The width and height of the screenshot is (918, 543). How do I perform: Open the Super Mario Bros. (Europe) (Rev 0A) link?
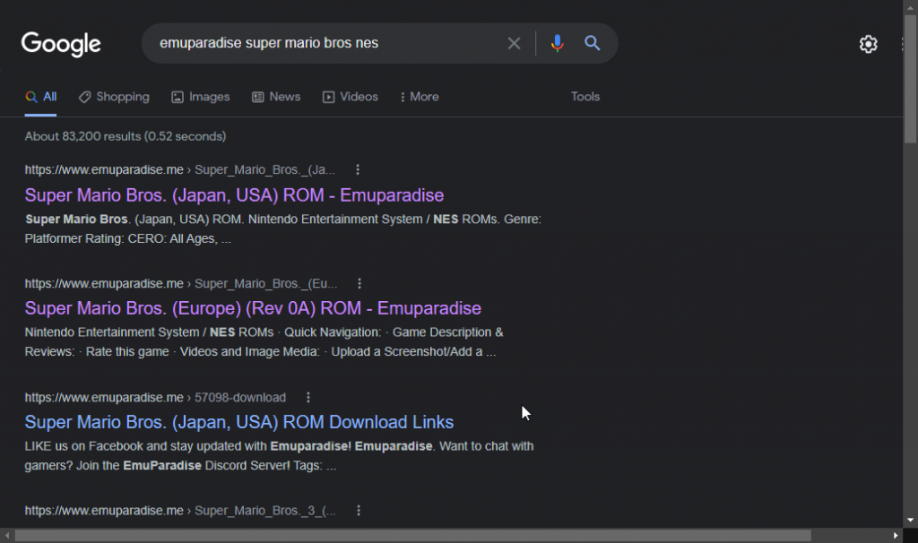253,307
